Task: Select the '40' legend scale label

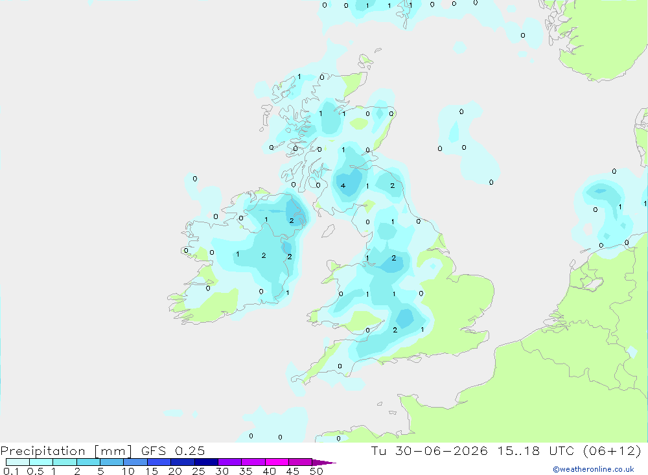Action: pos(269,471)
